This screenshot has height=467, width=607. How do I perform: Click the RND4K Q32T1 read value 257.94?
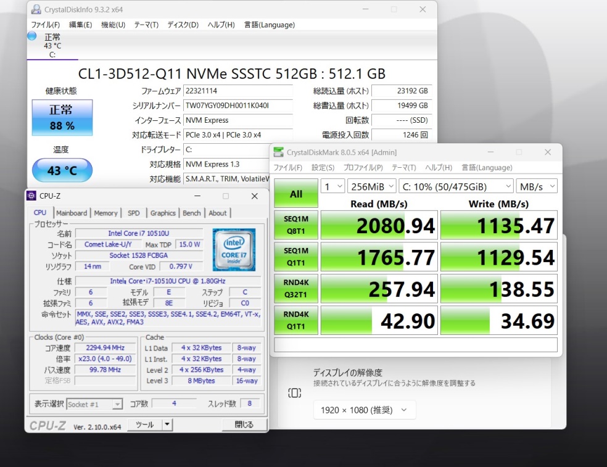pyautogui.click(x=379, y=289)
